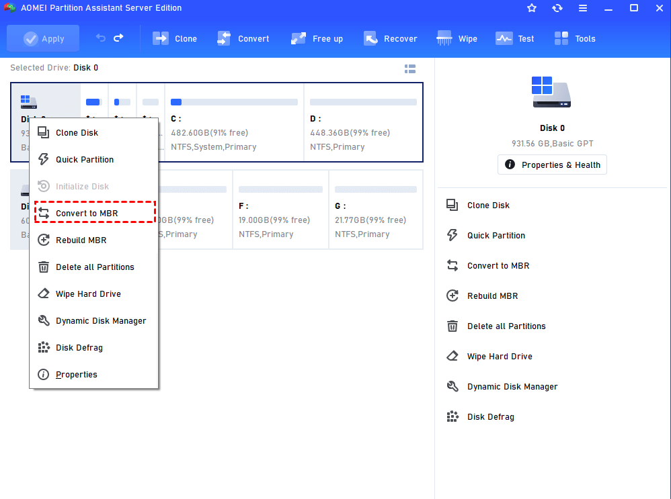This screenshot has height=499, width=671.
Task: Click Convert to MBR in right panel
Action: (x=488, y=265)
